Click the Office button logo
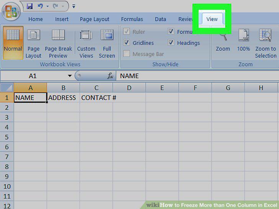This screenshot has width=279, height=209. click(11, 11)
